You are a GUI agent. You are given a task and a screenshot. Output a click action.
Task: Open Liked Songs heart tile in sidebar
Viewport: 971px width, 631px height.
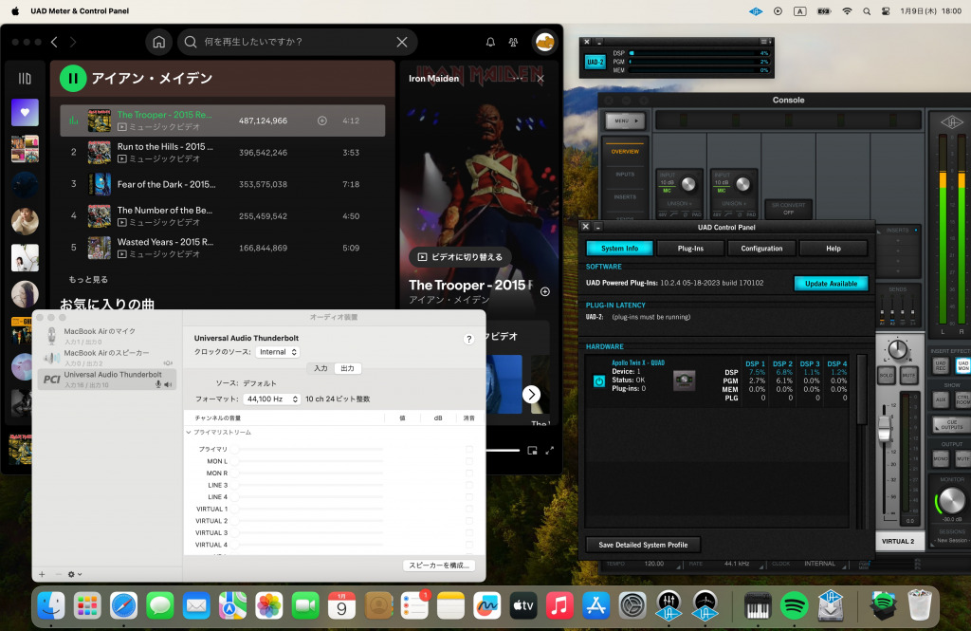[25, 113]
